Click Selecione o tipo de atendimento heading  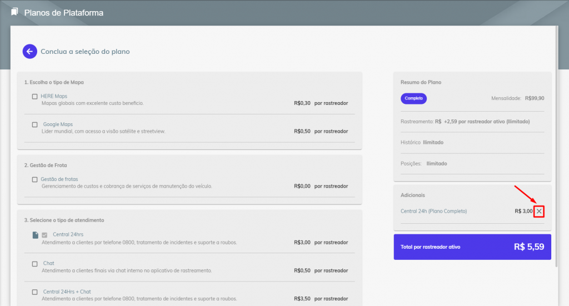pos(64,220)
